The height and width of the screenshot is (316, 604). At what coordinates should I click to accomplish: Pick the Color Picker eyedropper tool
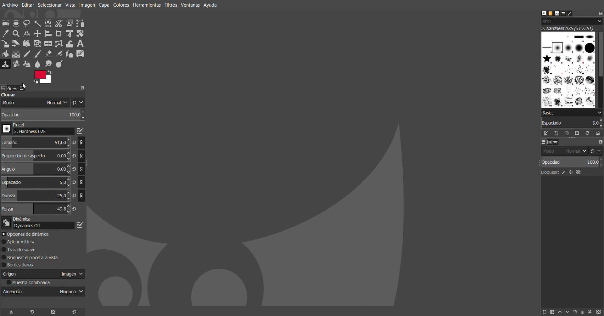5,34
